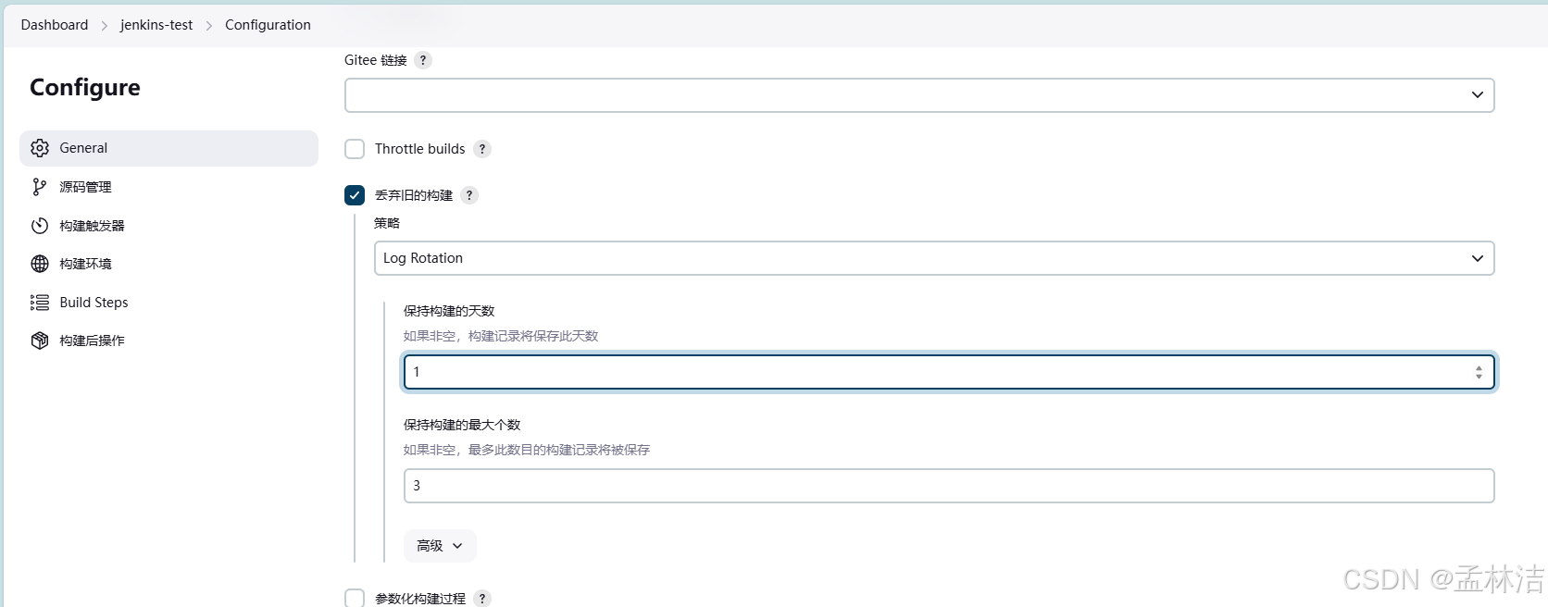Go to the General section

169,148
